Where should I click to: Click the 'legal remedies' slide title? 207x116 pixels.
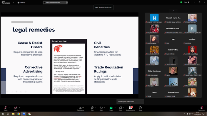(34, 30)
